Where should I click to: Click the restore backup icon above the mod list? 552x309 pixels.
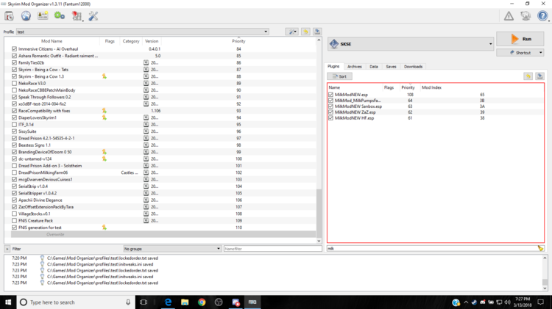[305, 32]
